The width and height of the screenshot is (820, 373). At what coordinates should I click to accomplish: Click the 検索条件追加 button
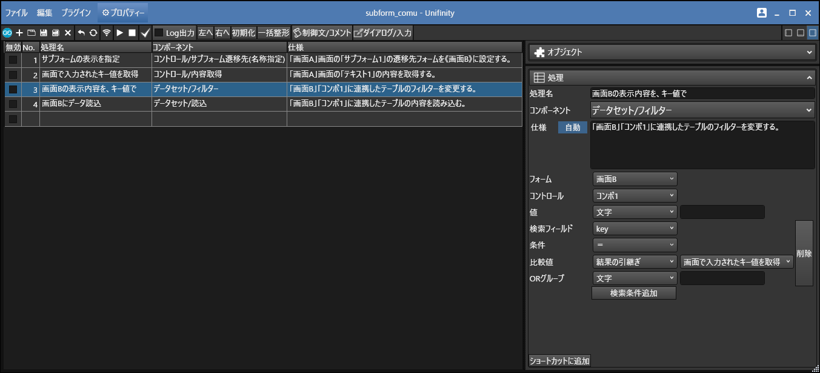point(633,293)
